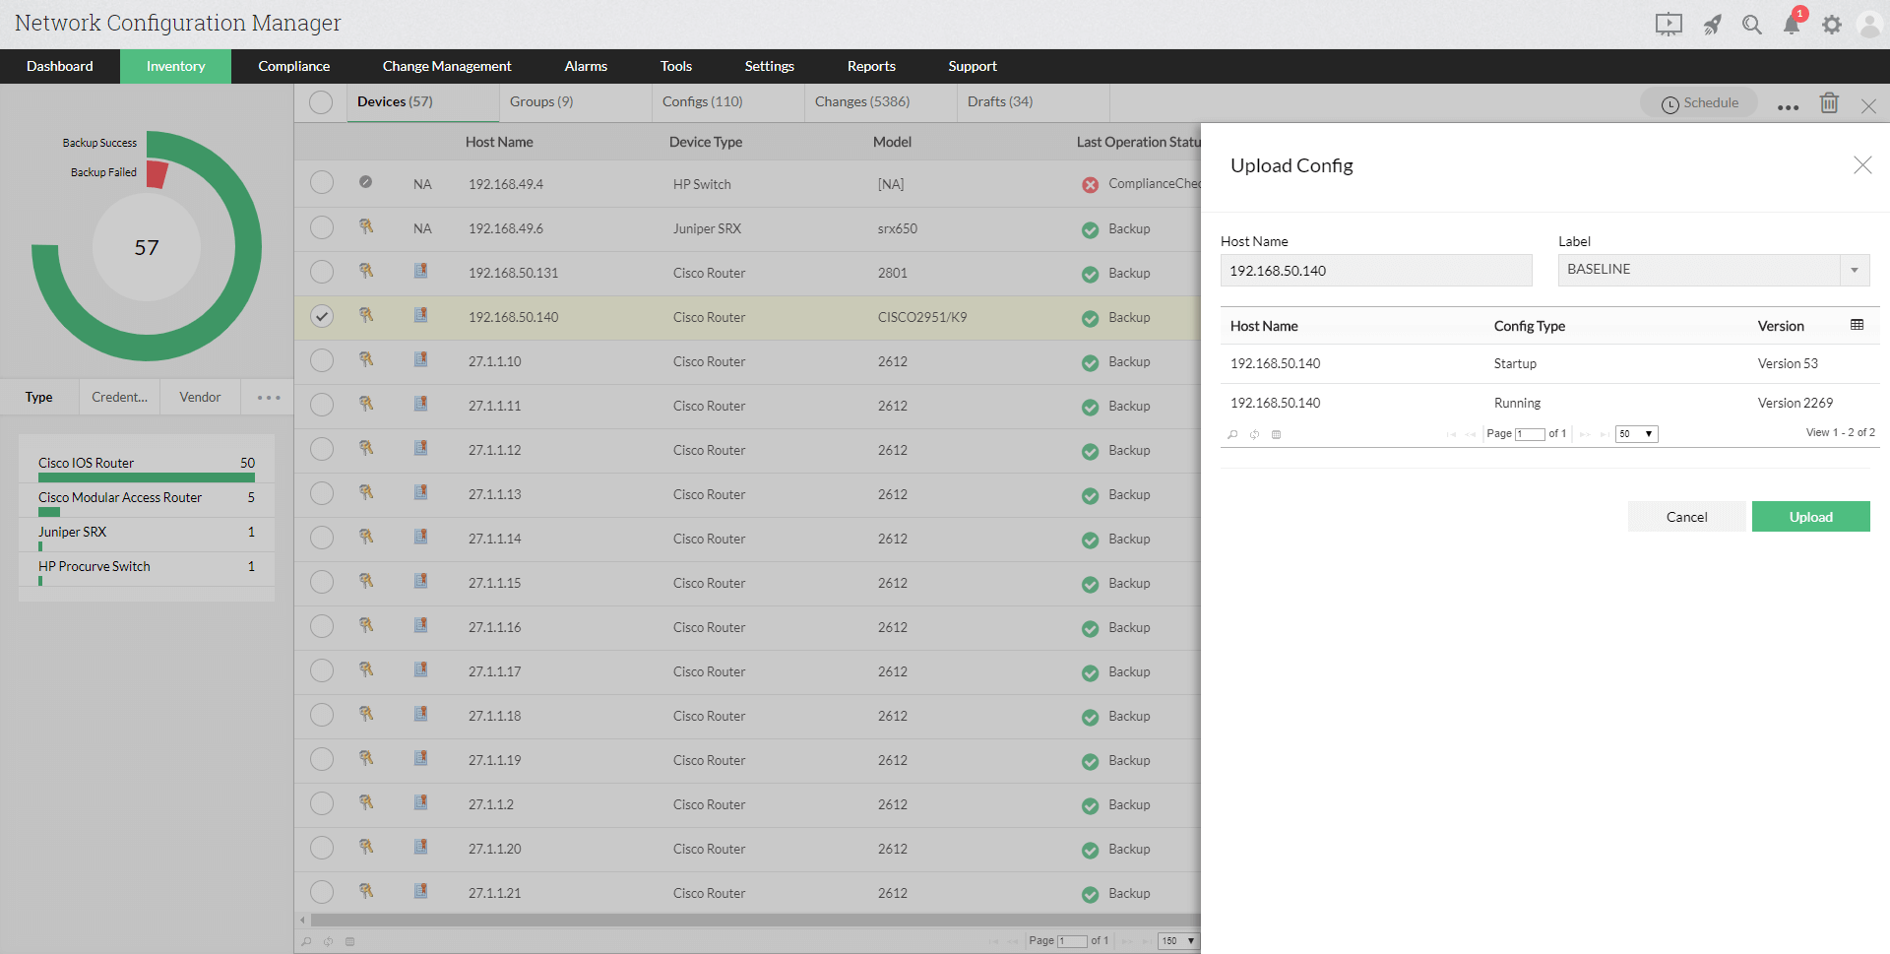Open the more options ellipsis near Schedule
1890x954 pixels.
pyautogui.click(x=1788, y=106)
